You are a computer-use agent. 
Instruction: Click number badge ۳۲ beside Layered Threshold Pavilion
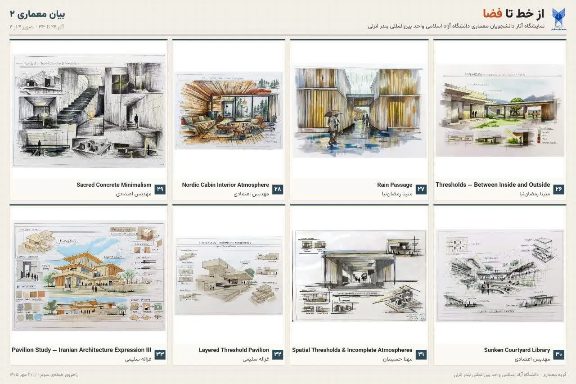[277, 355]
